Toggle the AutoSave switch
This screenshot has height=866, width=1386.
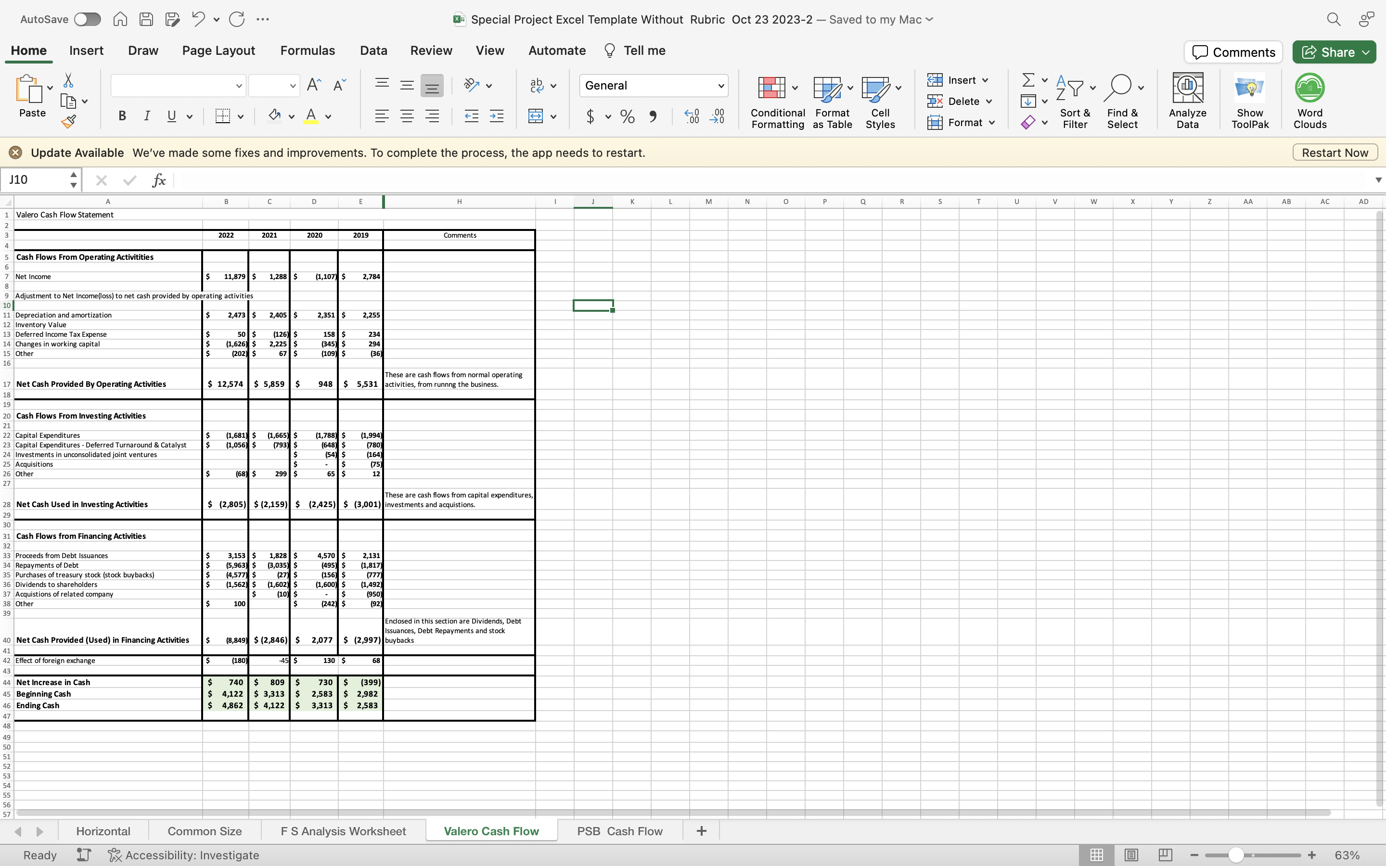87,19
